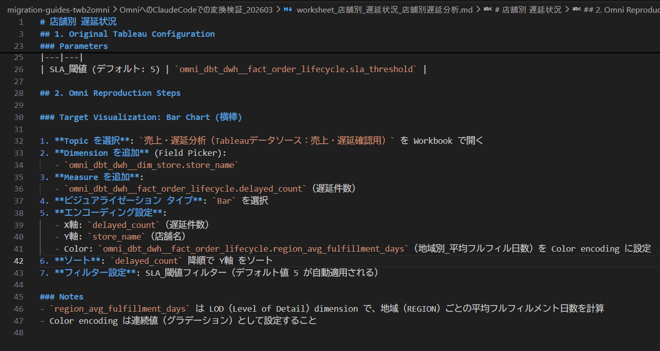The width and height of the screenshot is (660, 351).
Task: Click the Markdown file icon in breadcrumb
Action: point(288,10)
